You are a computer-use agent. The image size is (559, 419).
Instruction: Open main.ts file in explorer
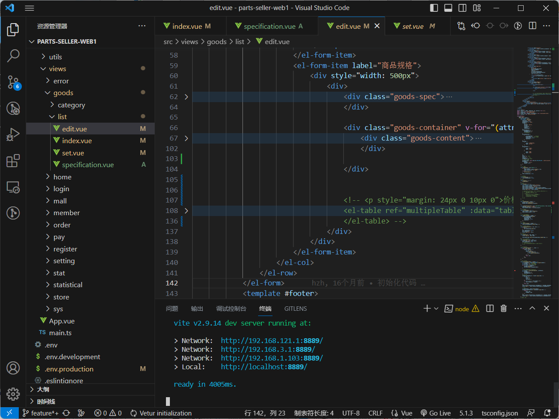[90, 333]
